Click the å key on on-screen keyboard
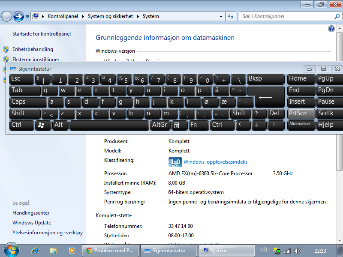The height and width of the screenshot is (257, 343). point(221,91)
